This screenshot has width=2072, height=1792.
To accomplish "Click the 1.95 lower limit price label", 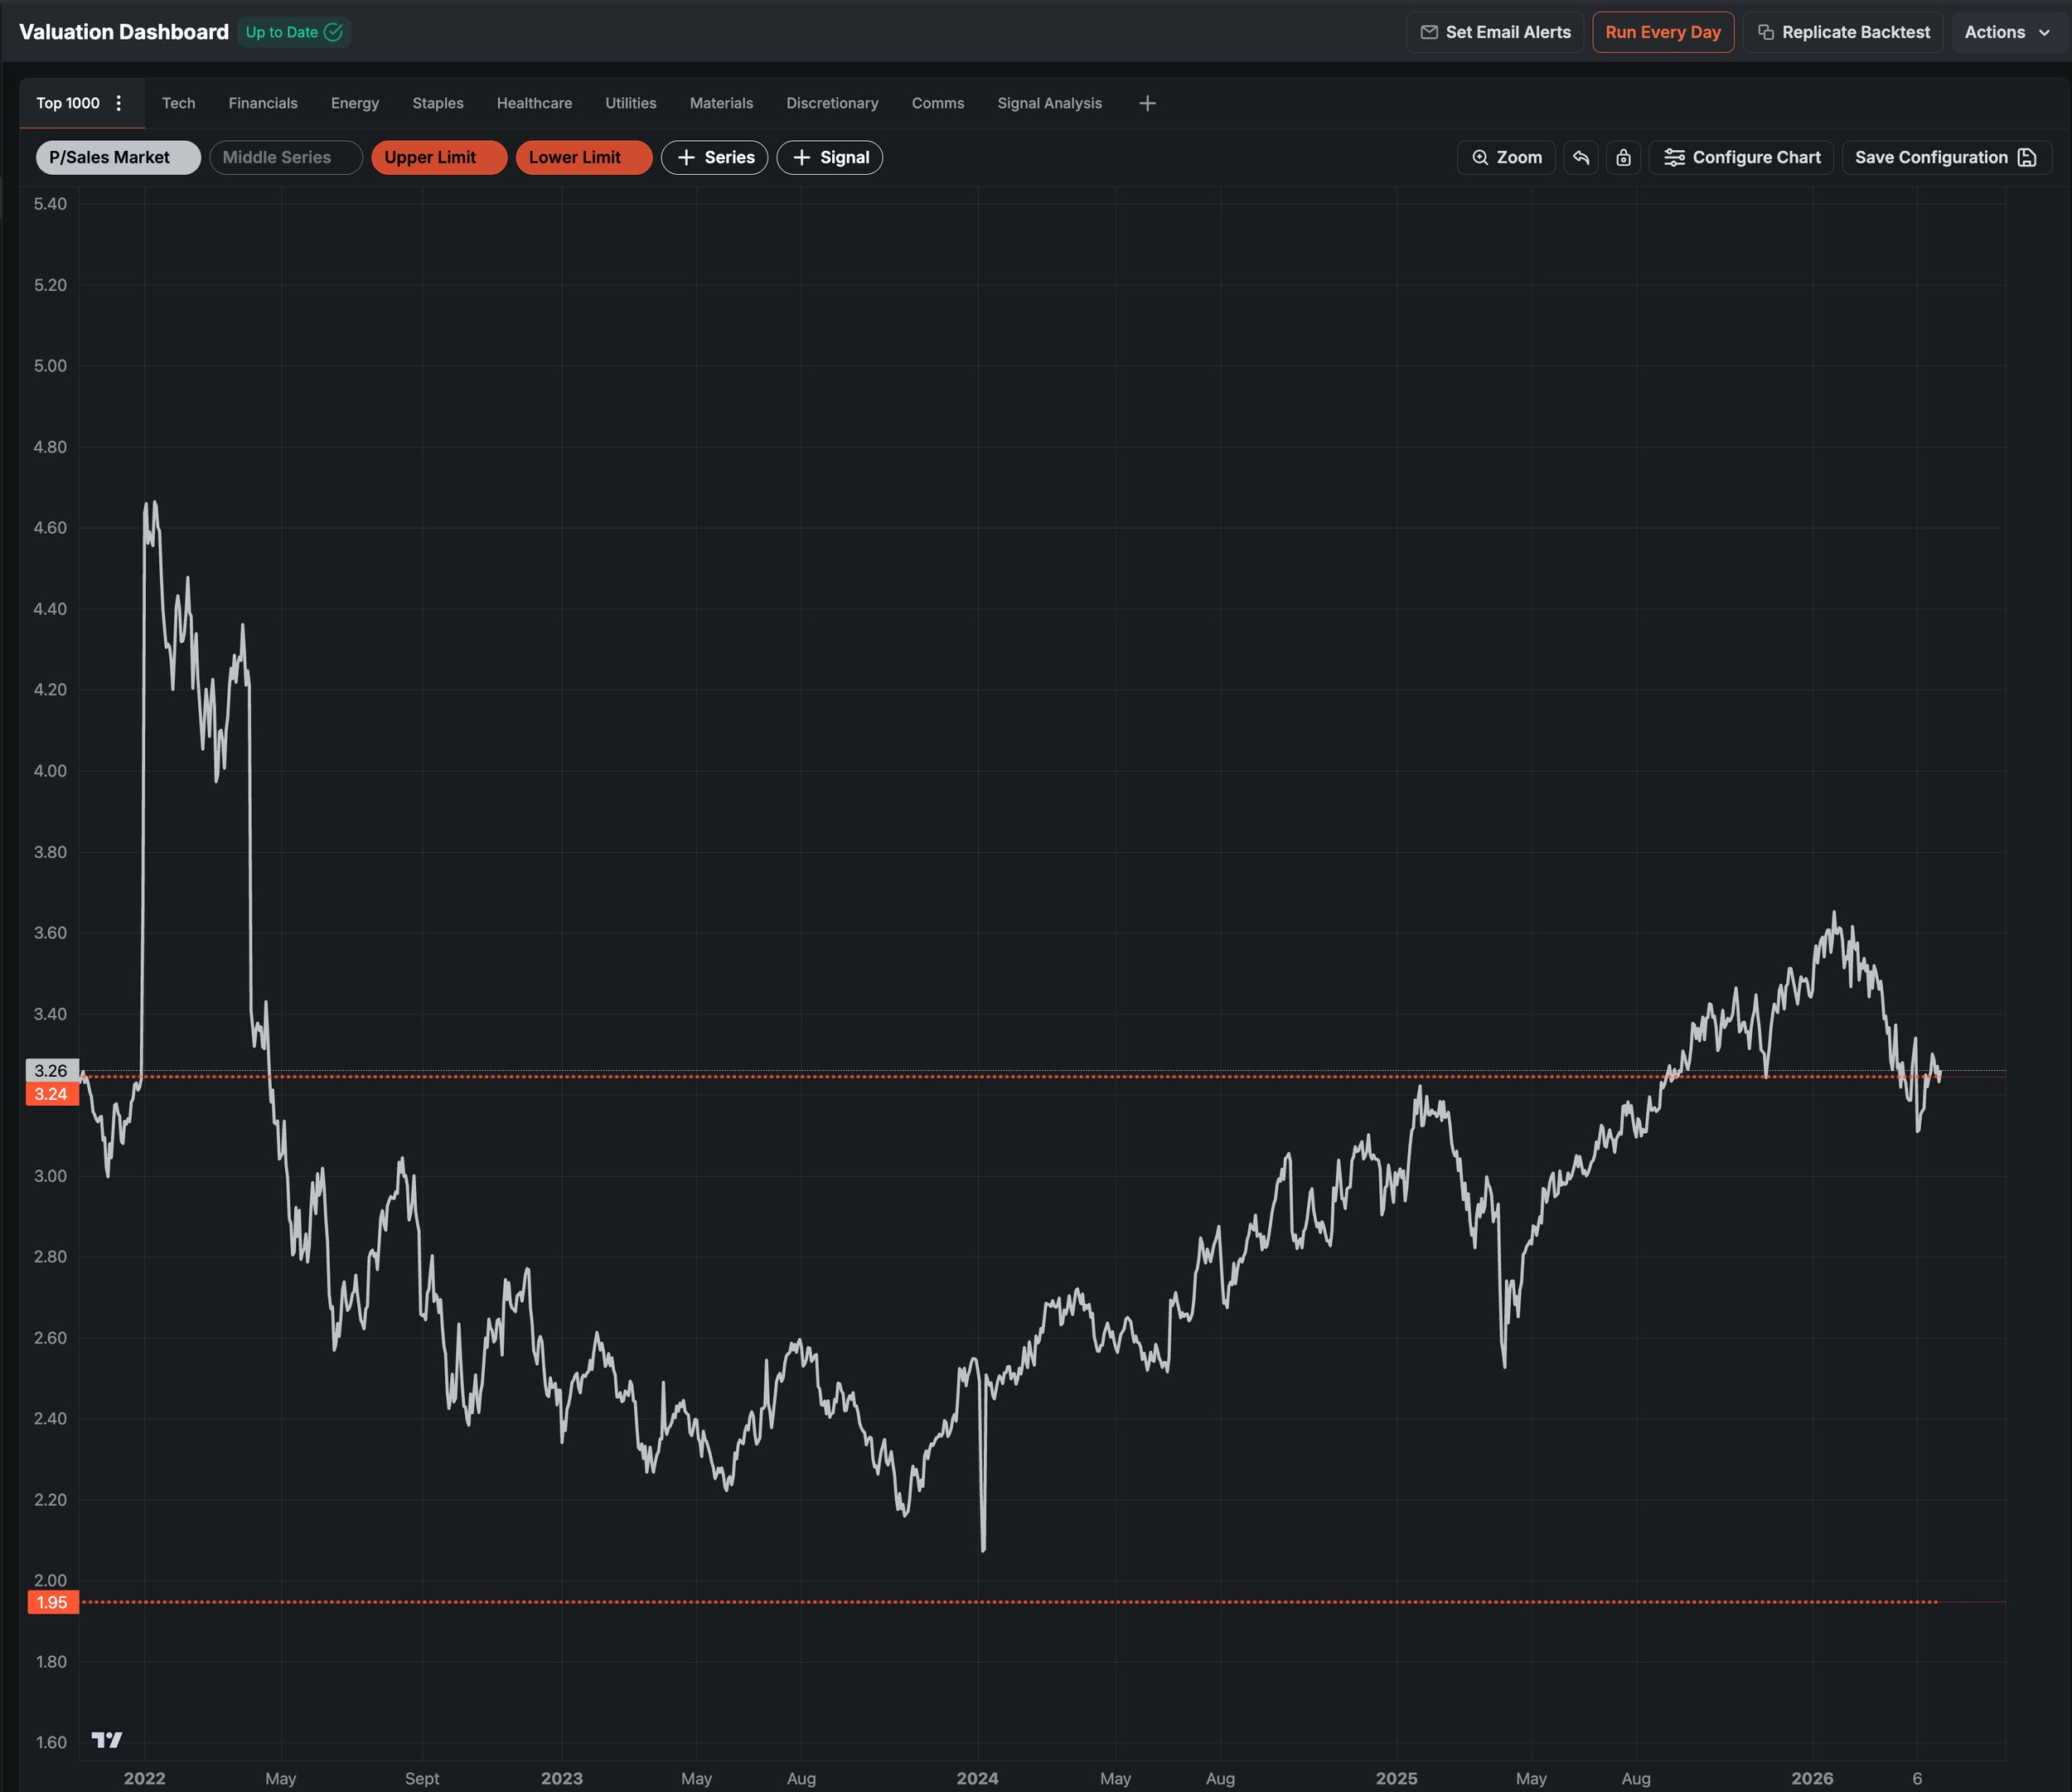I will 52,1602.
